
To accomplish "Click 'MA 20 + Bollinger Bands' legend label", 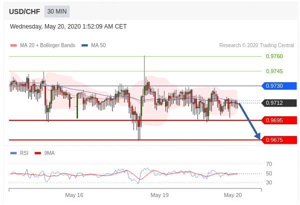I will pos(47,45).
